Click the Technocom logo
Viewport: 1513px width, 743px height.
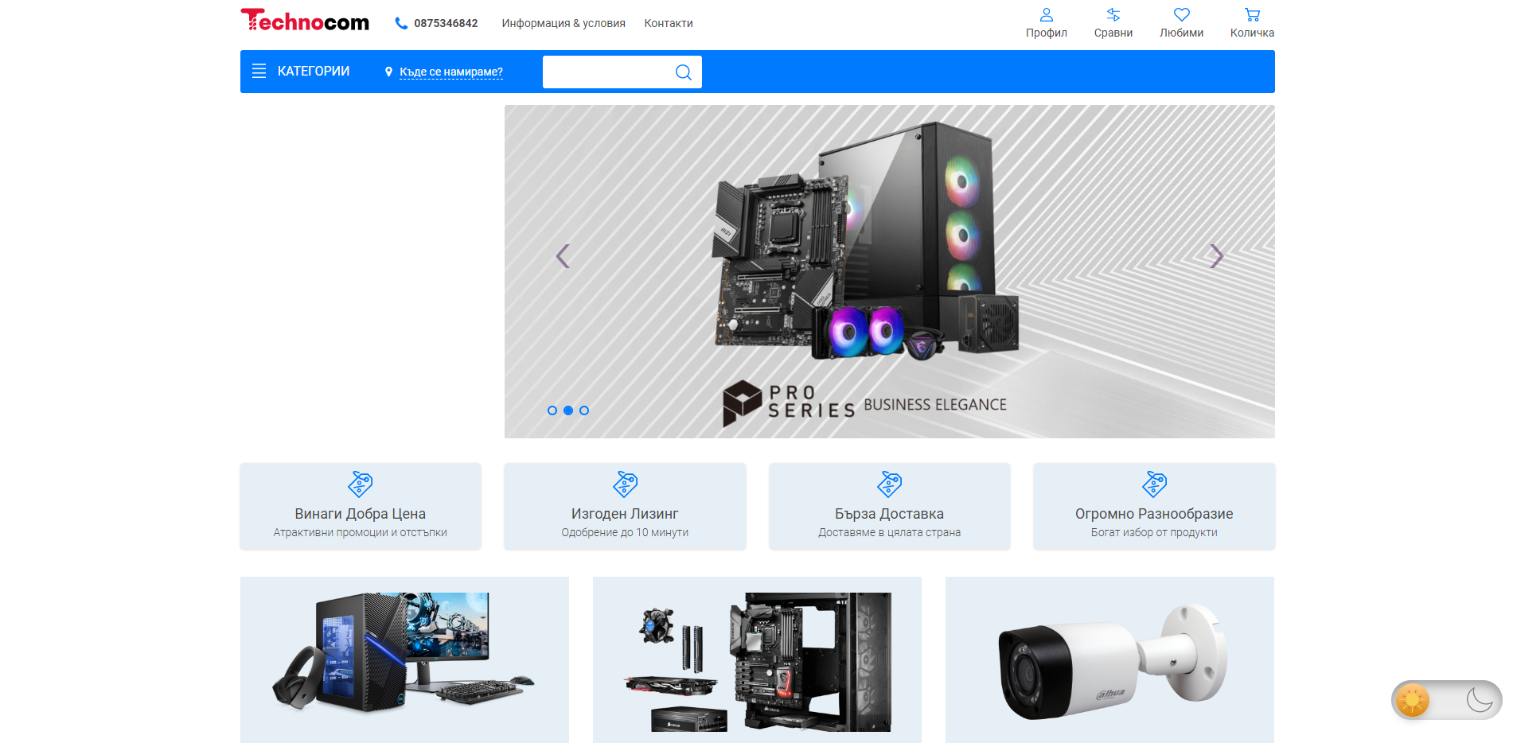pyautogui.click(x=305, y=21)
